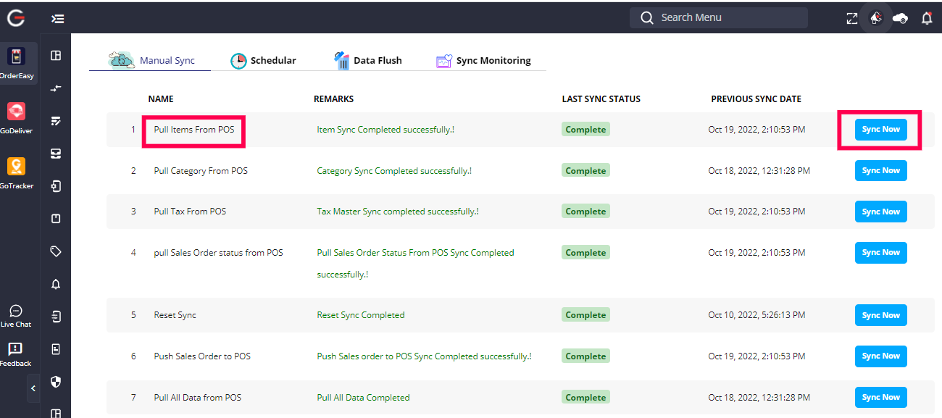Image resolution: width=942 pixels, height=418 pixels.
Task: Open the OrderEasy app icon
Action: point(16,57)
